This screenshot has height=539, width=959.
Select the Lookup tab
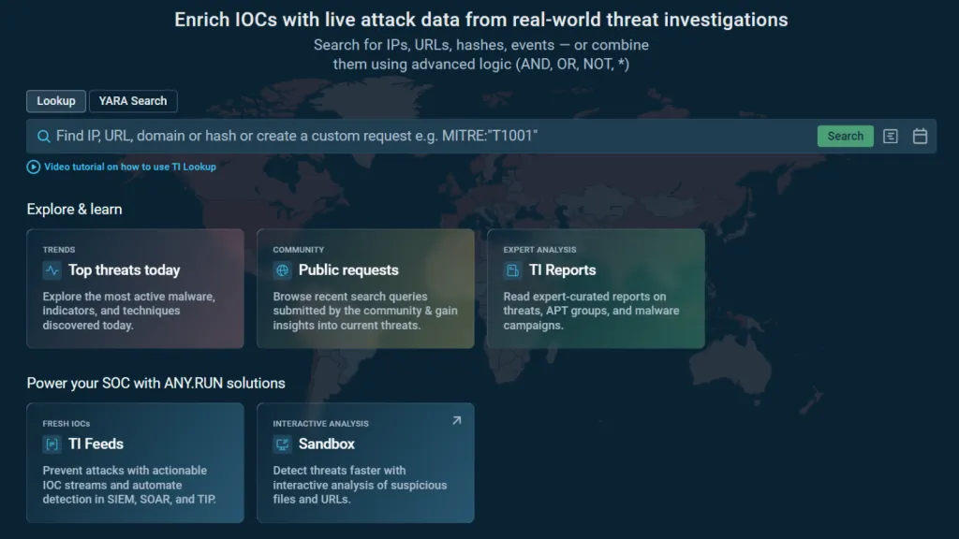55,101
